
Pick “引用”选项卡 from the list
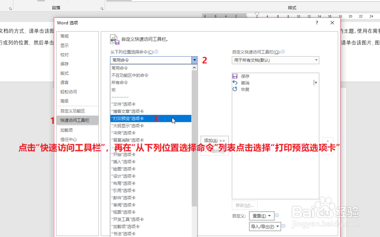coord(151,190)
